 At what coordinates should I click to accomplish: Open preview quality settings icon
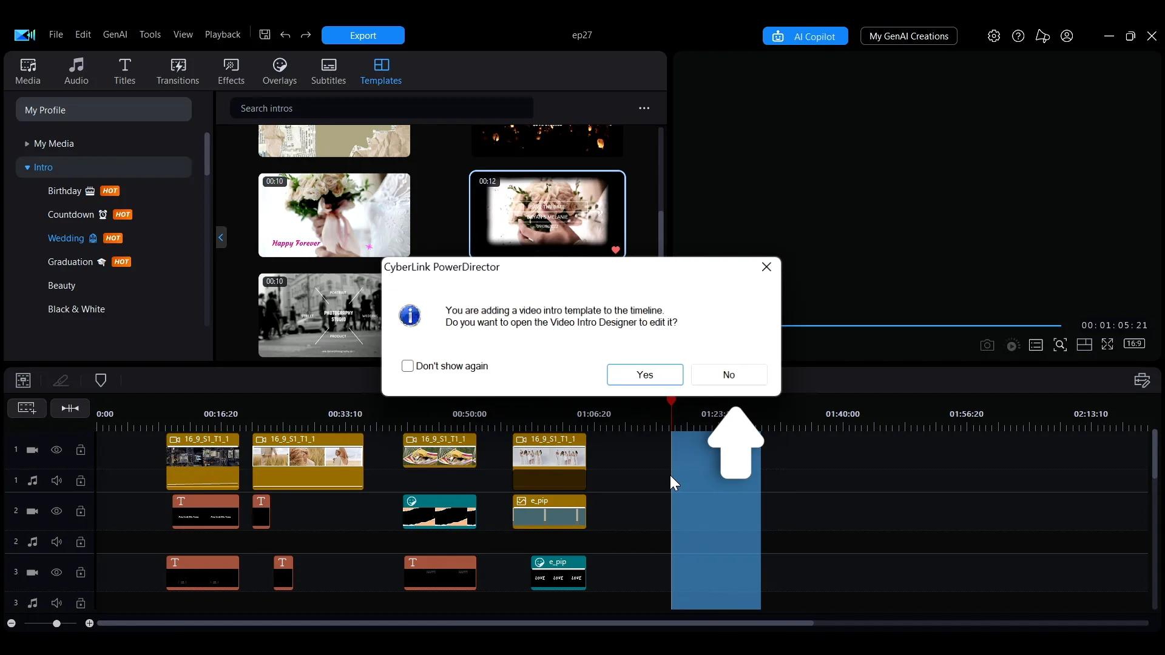[x=1013, y=345]
